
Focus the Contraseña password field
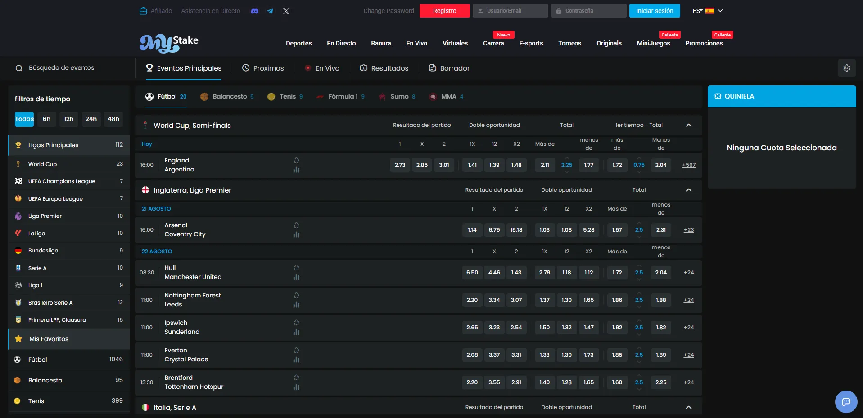point(589,11)
